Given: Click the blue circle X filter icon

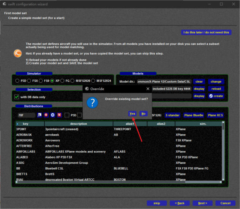Looking at the screenshot, I should coord(53,115).
